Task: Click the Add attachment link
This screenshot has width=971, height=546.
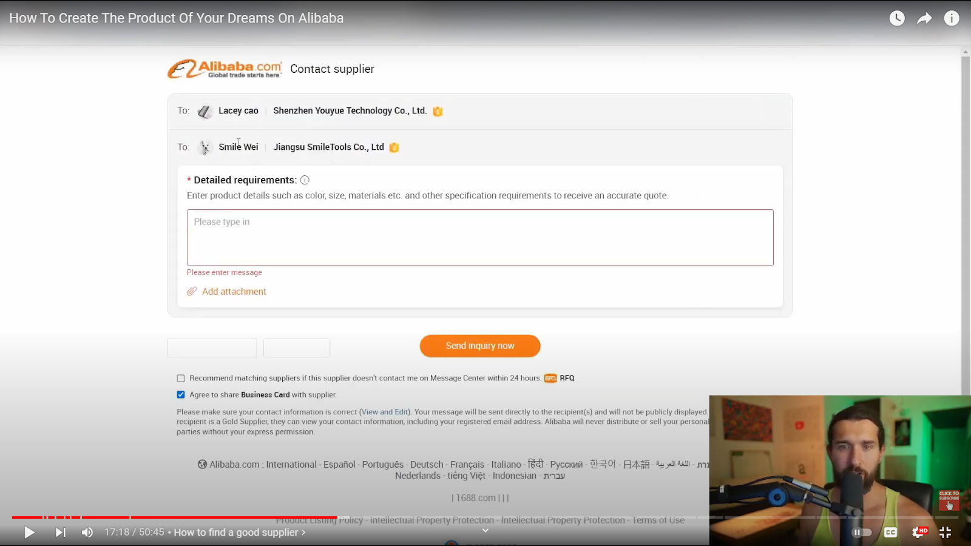Action: (234, 291)
